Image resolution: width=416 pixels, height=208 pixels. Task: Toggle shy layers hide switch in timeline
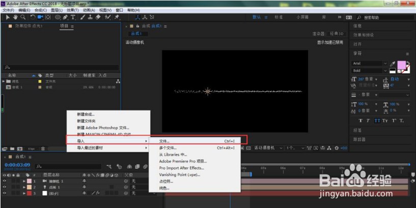click(130, 167)
